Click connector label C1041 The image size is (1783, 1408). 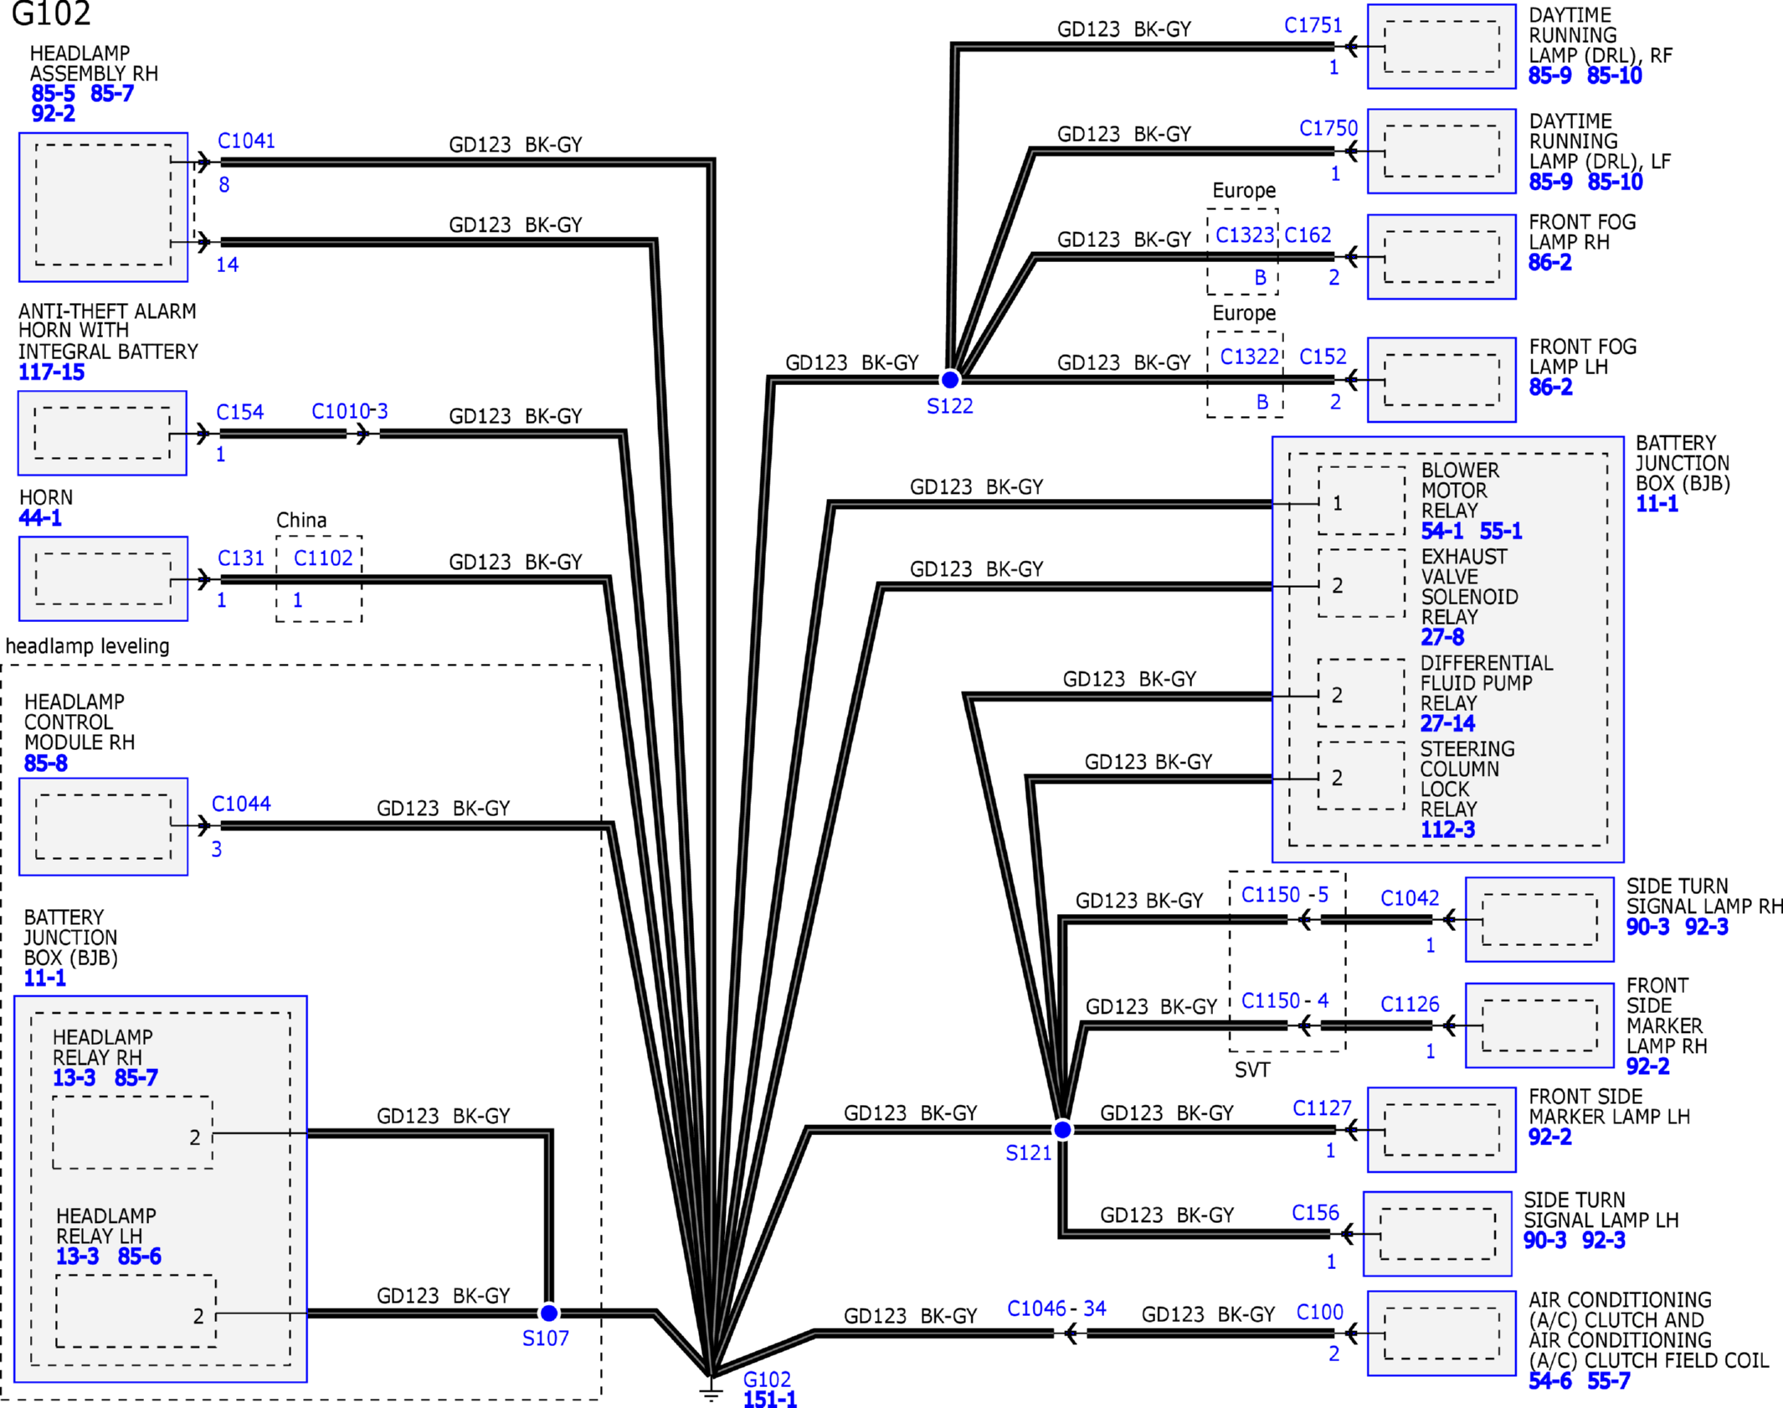[246, 141]
